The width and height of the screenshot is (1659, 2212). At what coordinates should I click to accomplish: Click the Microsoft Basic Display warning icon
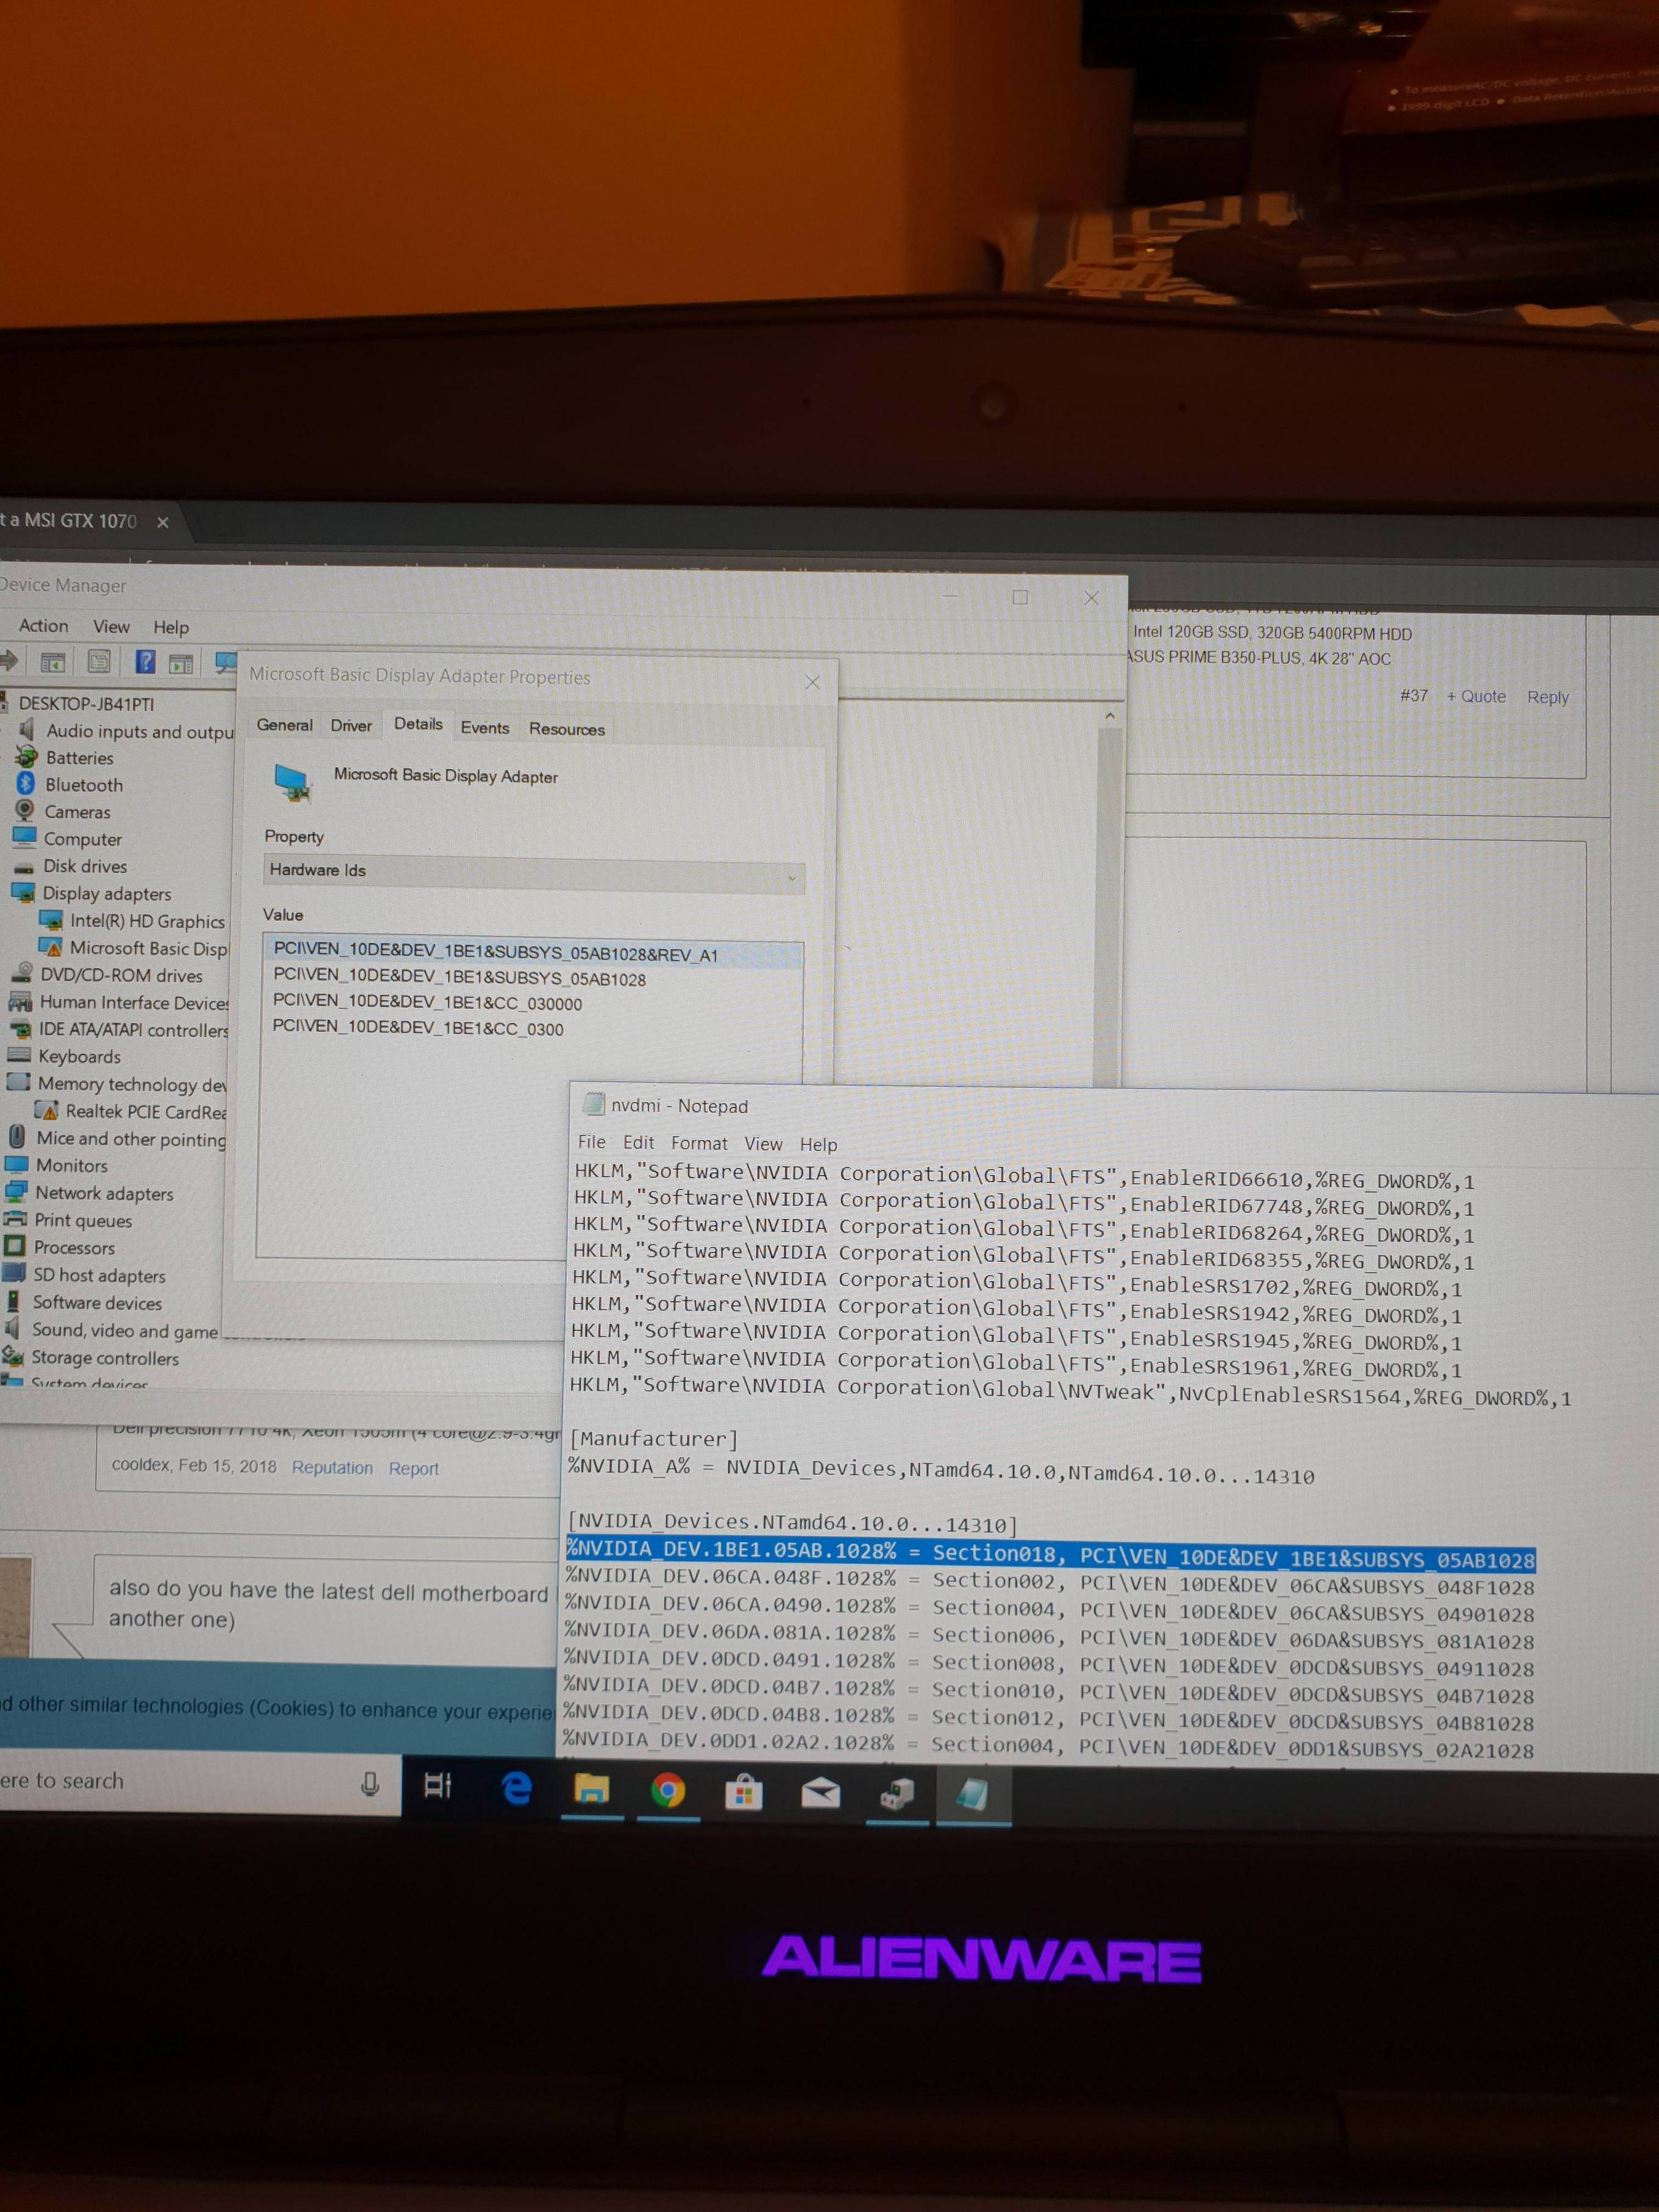click(x=50, y=947)
